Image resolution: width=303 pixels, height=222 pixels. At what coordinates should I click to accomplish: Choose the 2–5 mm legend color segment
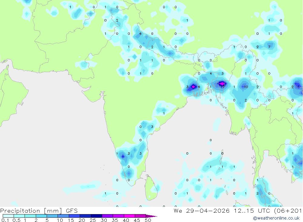pos(41,216)
